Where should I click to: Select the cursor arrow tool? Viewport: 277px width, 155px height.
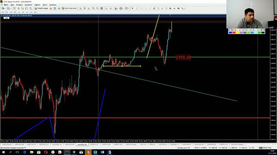pyautogui.click(x=133, y=8)
